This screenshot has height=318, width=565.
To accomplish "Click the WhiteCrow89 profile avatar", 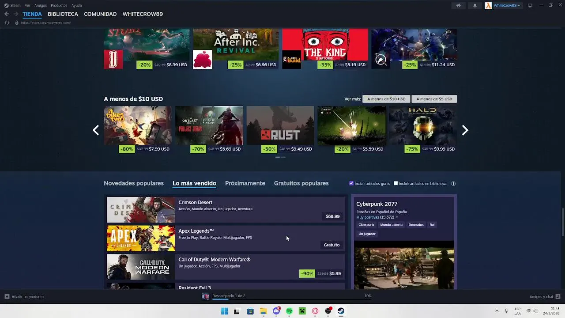I will coord(488,5).
